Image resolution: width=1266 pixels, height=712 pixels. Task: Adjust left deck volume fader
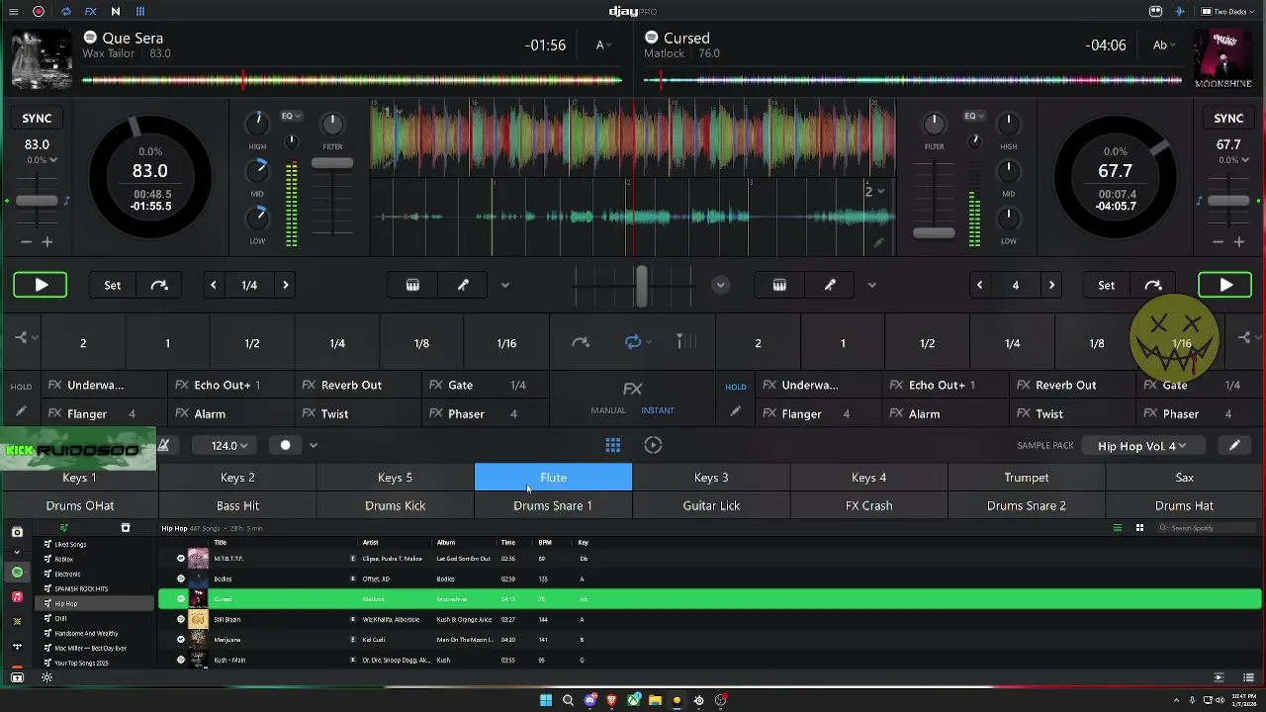click(332, 163)
